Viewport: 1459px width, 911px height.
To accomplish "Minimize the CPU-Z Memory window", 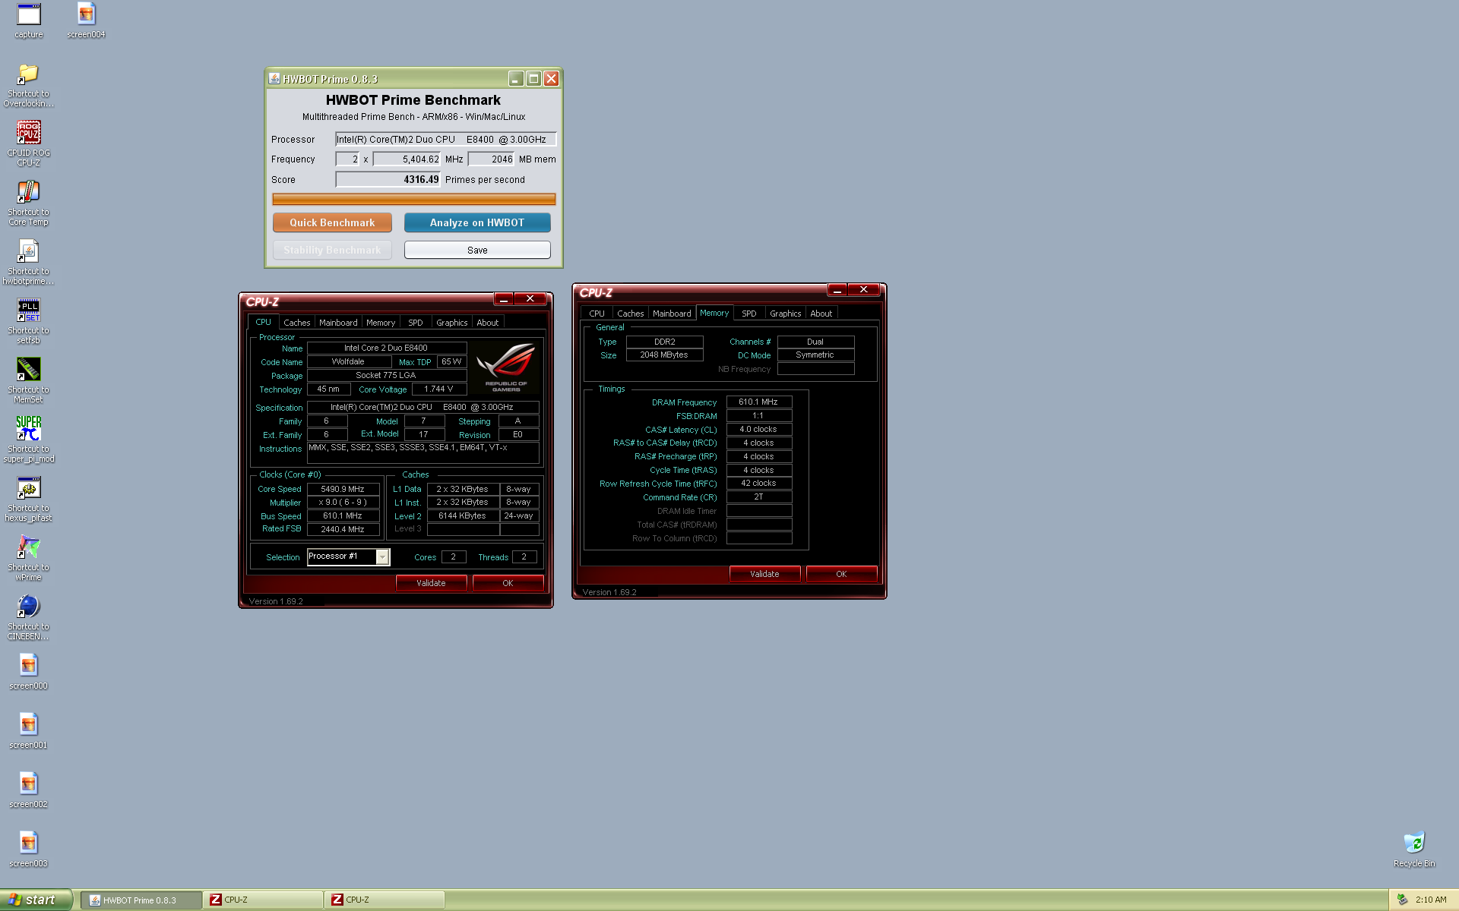I will click(x=837, y=289).
